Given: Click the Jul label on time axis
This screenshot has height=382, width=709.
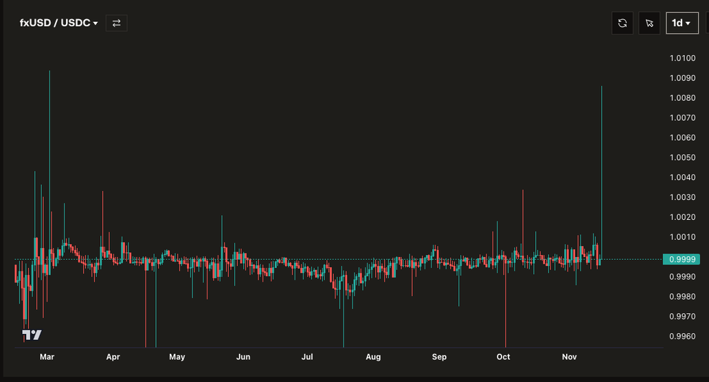Looking at the screenshot, I should point(307,357).
